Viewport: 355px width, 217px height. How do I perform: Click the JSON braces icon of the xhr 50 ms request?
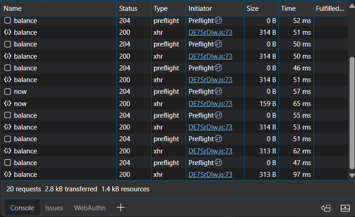(x=8, y=56)
